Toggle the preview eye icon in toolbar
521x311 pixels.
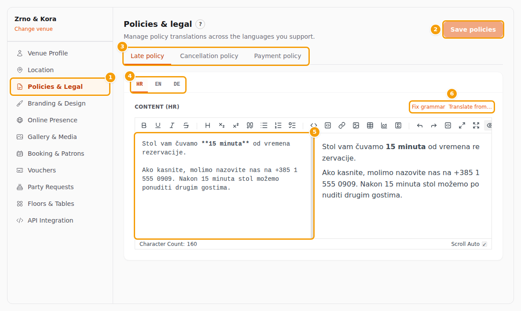click(488, 125)
